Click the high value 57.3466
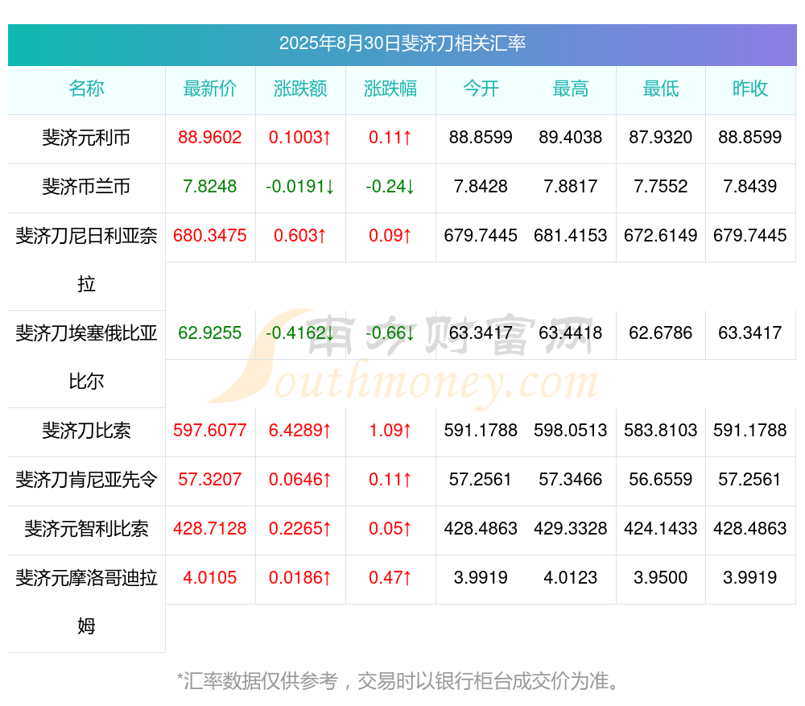 point(571,479)
